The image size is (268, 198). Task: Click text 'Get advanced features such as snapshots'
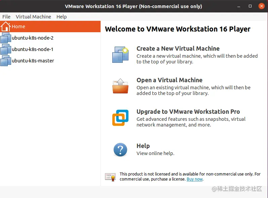183,119
